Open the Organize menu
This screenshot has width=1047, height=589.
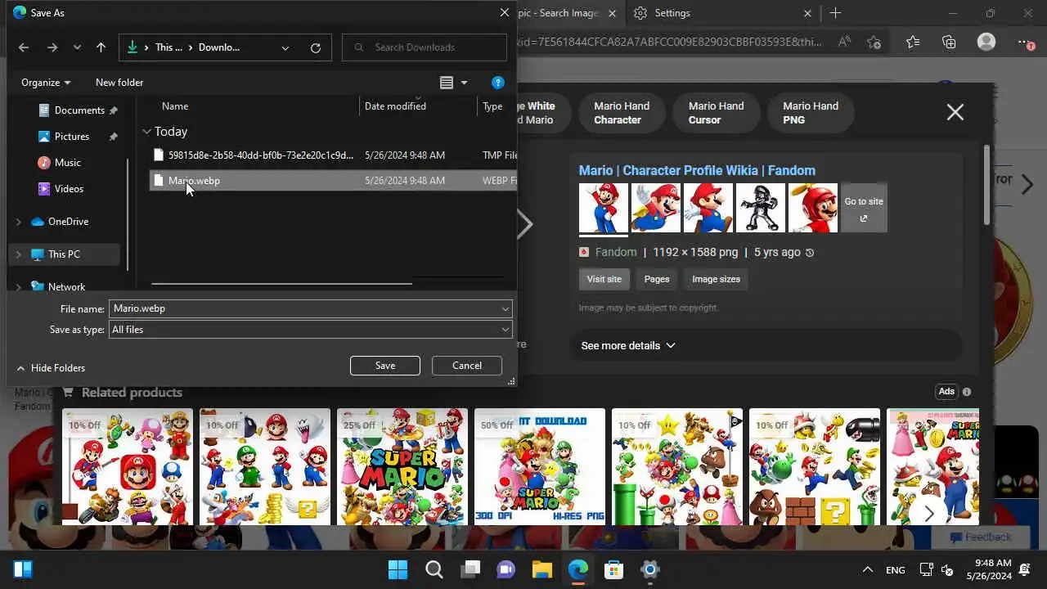(46, 83)
